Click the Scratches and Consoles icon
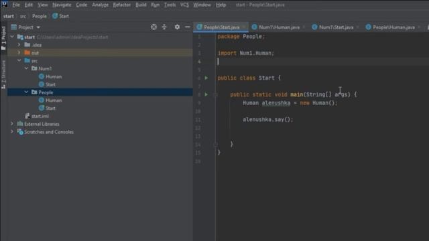 coord(20,132)
